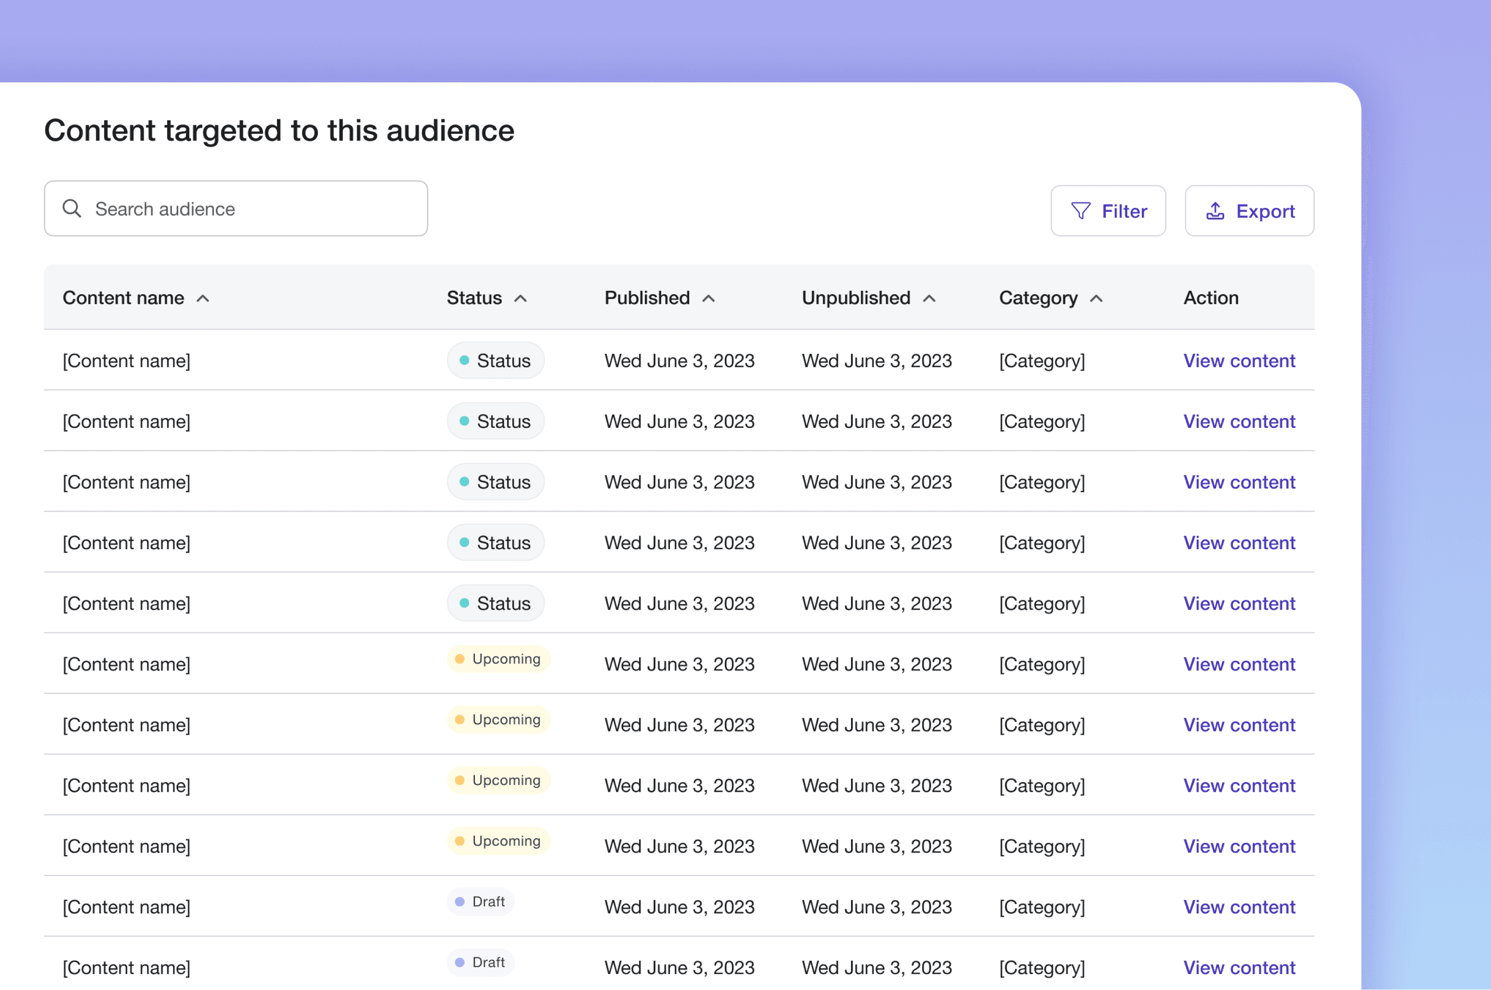Open View content for fourth Upcoming row
Image resolution: width=1491 pixels, height=990 pixels.
(1239, 846)
